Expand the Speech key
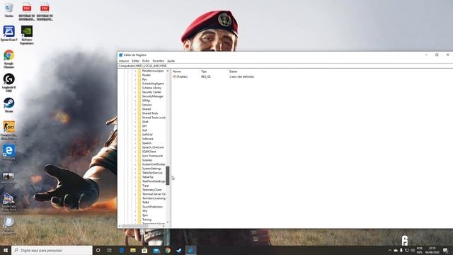Viewport: 453px width, 255px height. pos(135,143)
